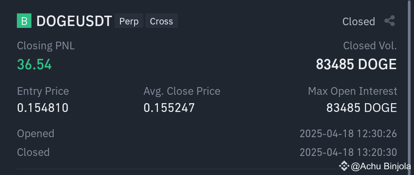Click the Opened timestamp 12:30:26

click(348, 134)
